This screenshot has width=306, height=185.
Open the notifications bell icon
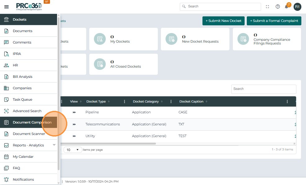click(286, 7)
